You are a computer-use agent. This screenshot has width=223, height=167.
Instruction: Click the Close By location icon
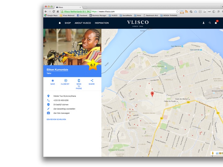point(65,81)
